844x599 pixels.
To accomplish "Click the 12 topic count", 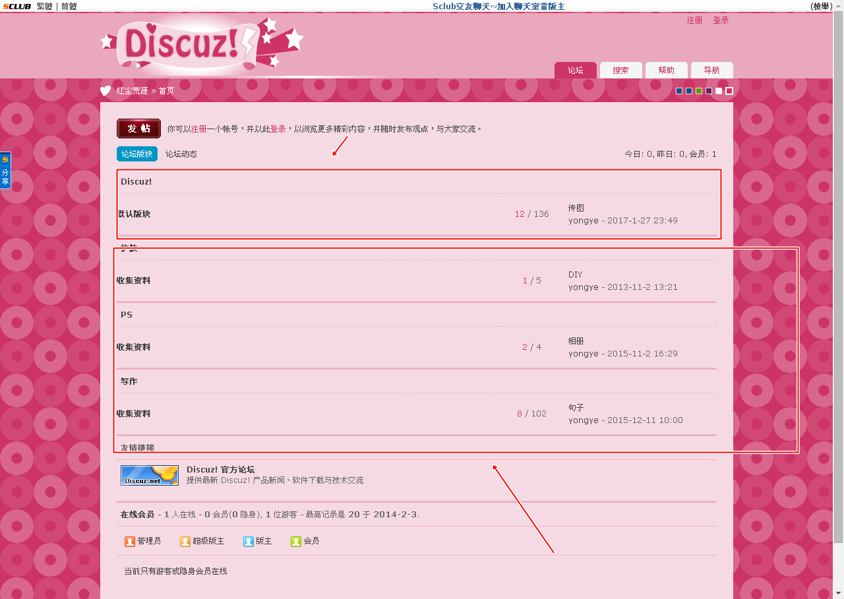I will coord(520,214).
